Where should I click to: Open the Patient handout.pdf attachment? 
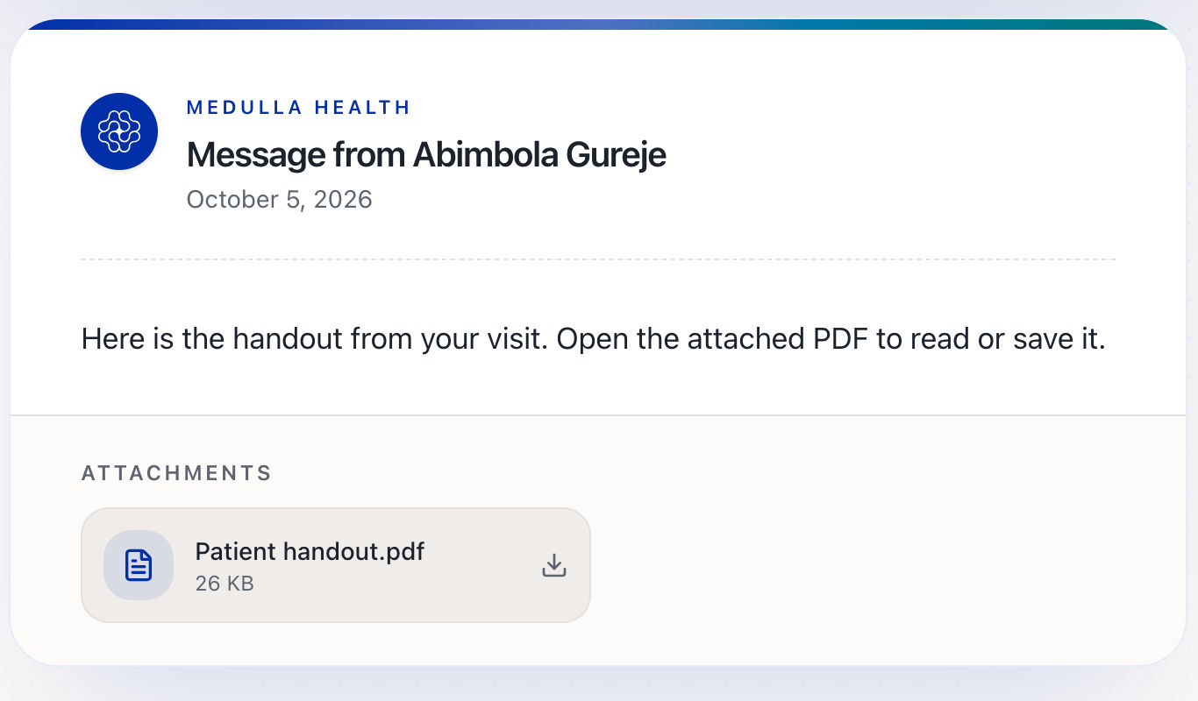tap(336, 565)
